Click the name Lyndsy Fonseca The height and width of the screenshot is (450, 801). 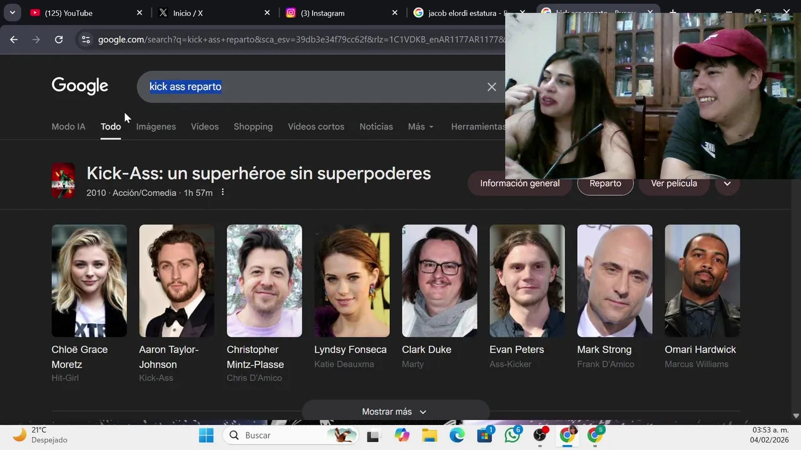pos(350,349)
